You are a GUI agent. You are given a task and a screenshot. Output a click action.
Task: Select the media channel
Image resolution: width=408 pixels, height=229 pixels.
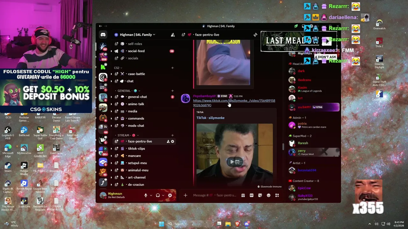pos(143,111)
